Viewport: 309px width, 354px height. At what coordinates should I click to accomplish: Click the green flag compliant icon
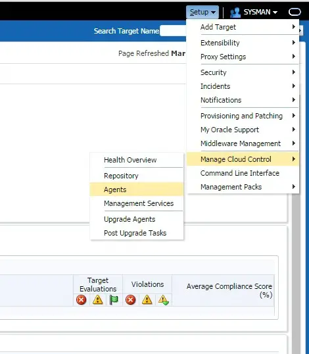pos(114,300)
